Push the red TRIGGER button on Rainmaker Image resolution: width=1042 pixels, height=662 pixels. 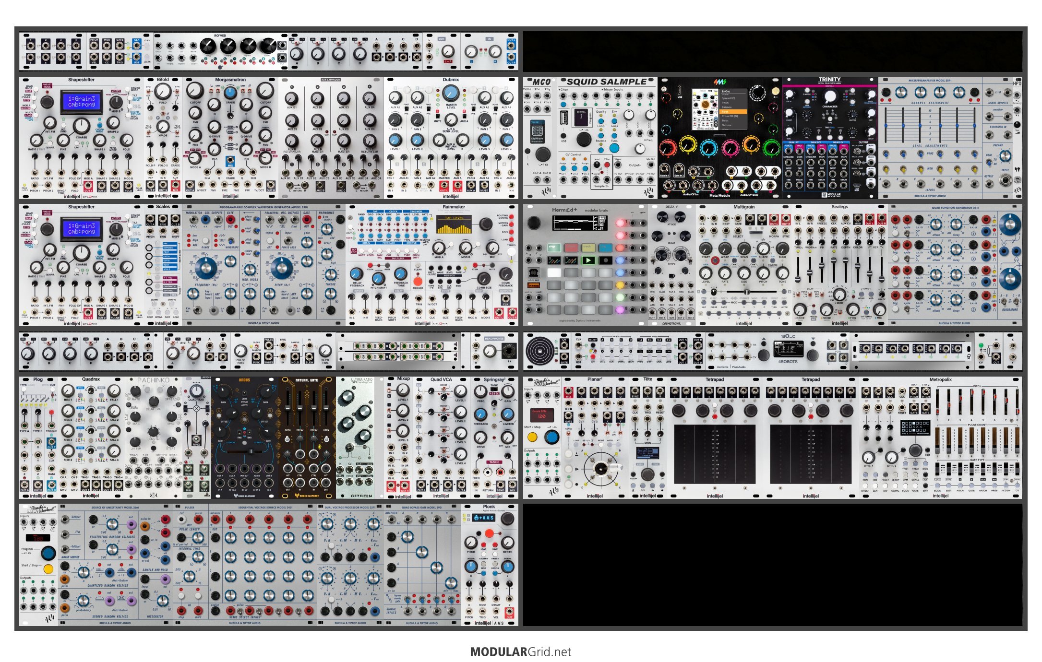point(418,281)
